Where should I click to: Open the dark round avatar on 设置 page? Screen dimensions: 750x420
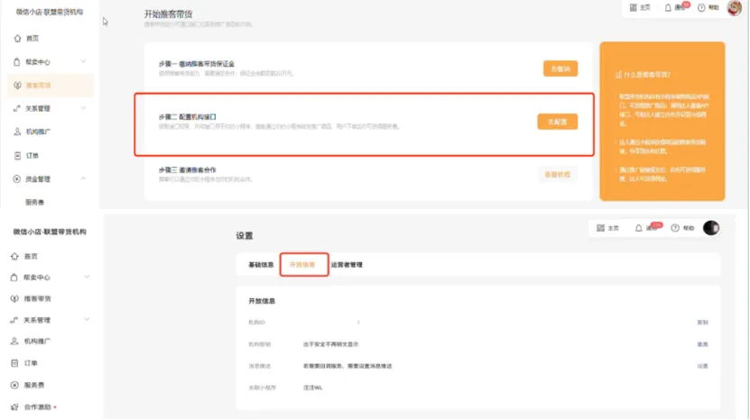tap(711, 228)
